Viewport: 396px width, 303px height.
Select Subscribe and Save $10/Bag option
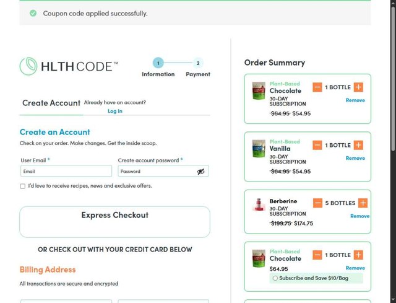[x=275, y=278]
